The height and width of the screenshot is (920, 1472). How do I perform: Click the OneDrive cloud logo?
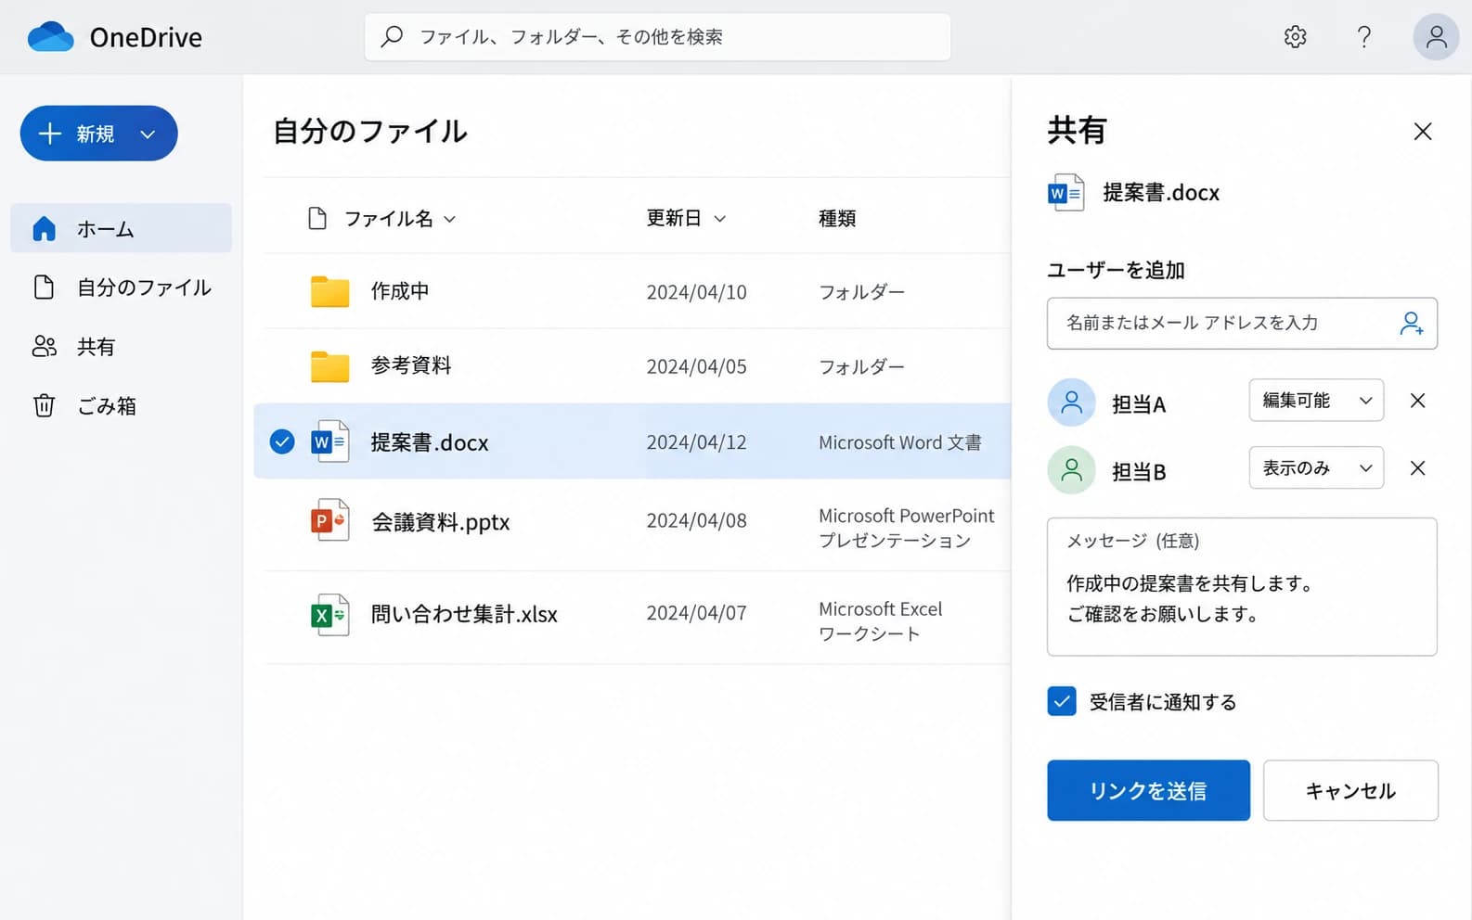click(x=51, y=37)
